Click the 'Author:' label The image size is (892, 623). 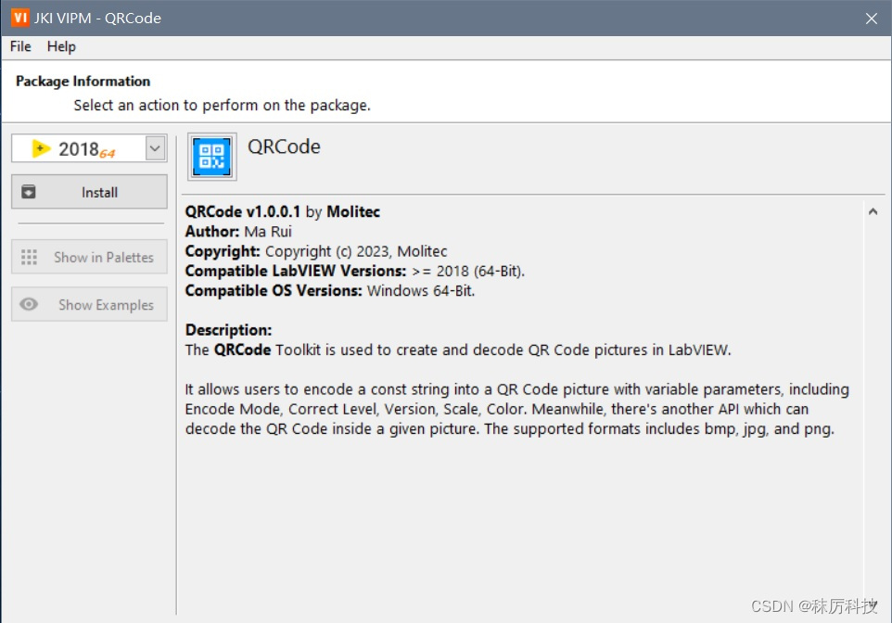[x=212, y=232]
